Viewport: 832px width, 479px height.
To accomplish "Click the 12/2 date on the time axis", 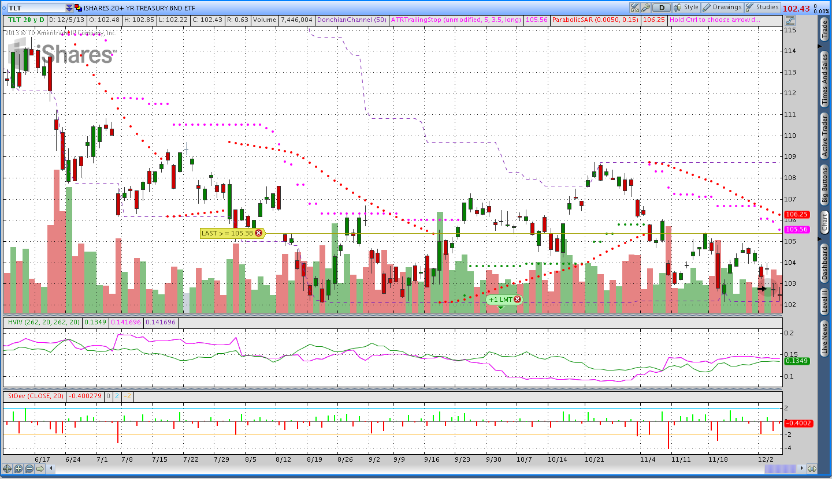I will click(766, 459).
